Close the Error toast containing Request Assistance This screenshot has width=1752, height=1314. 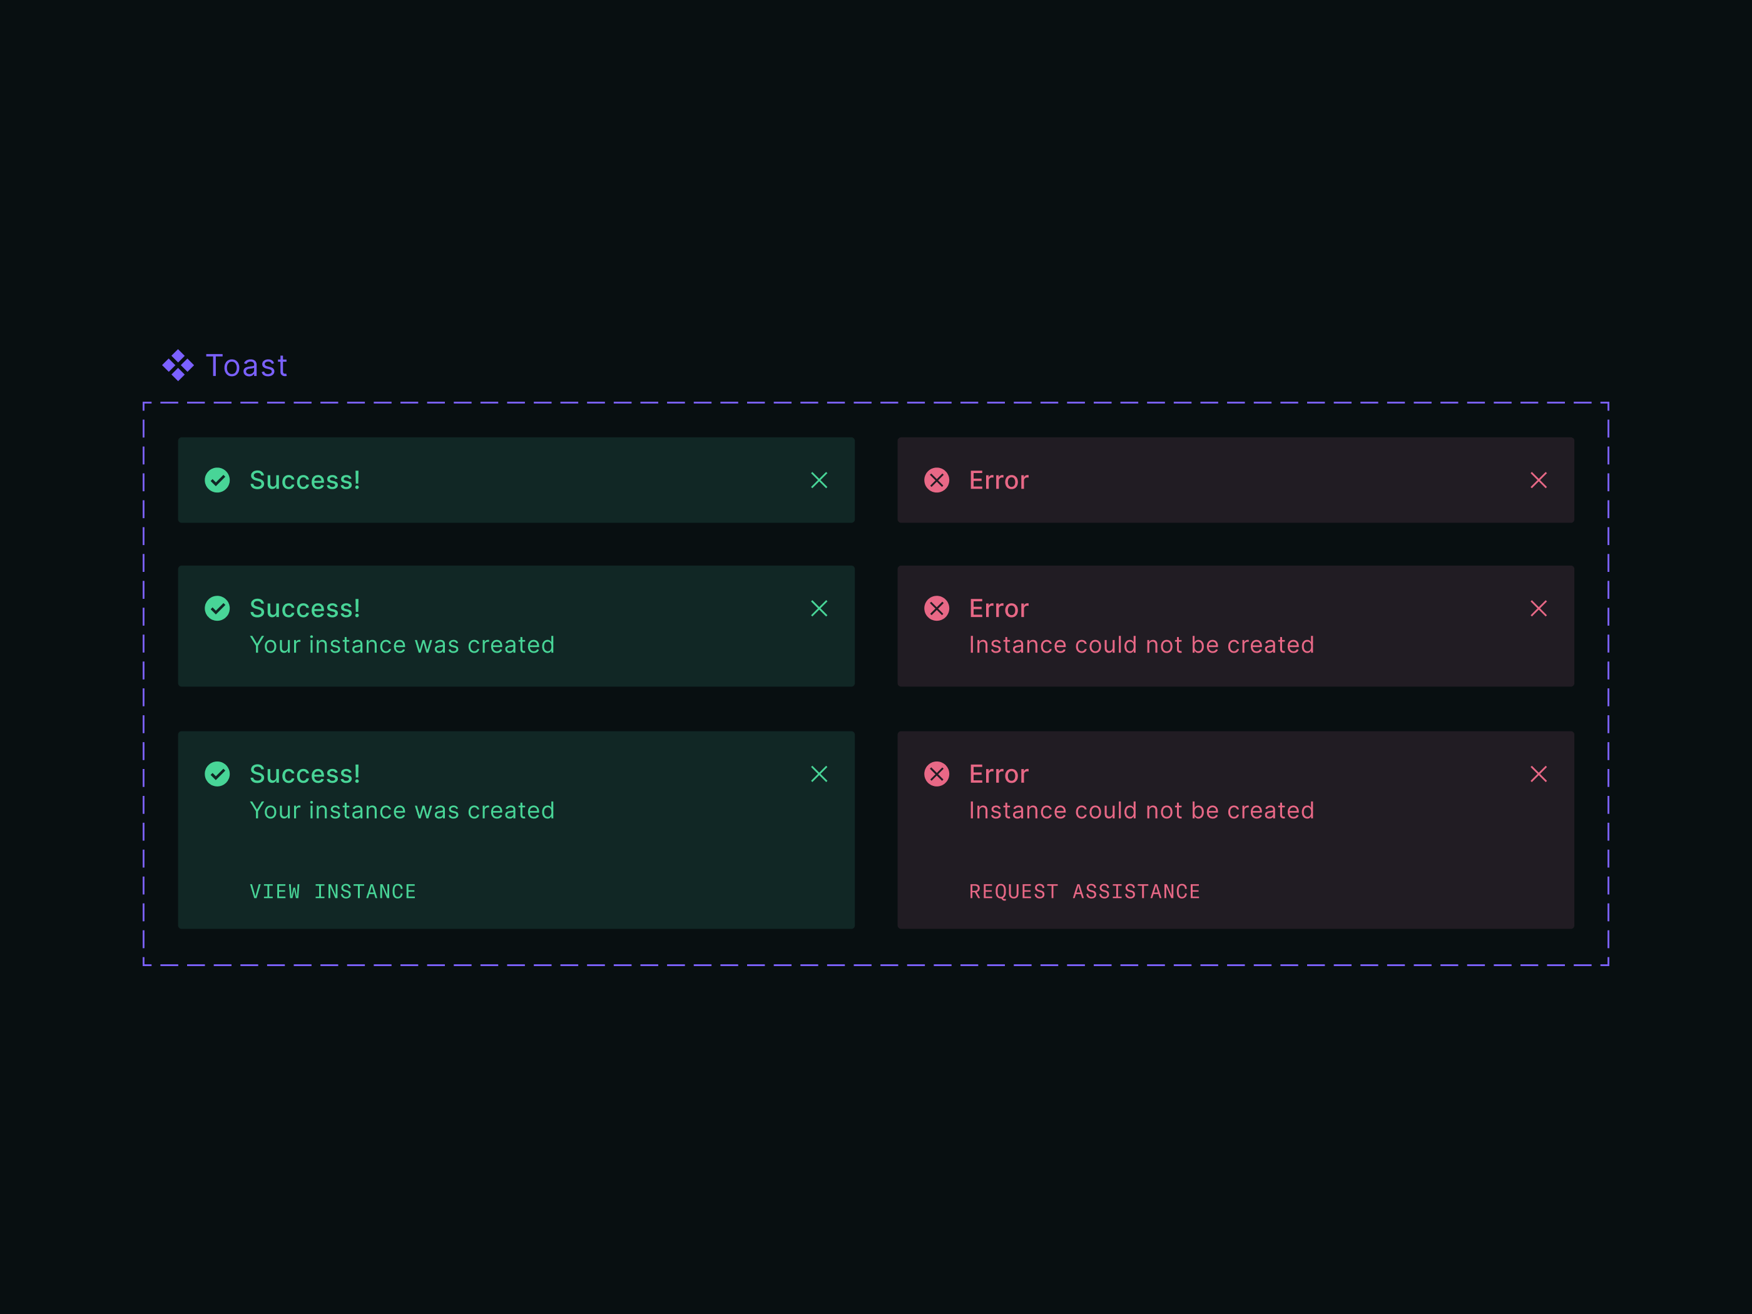(x=1538, y=774)
